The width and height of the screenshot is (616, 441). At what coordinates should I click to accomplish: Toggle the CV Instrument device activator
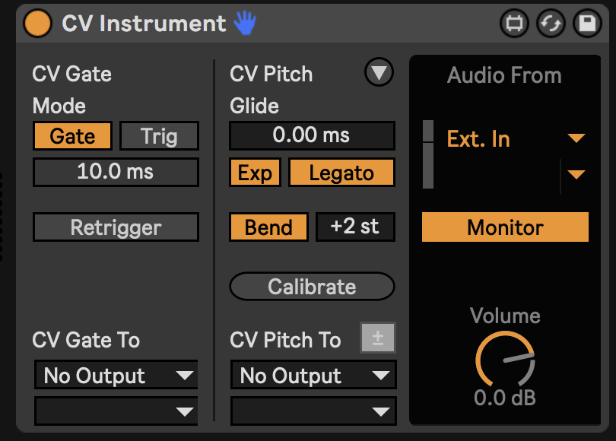coord(37,24)
